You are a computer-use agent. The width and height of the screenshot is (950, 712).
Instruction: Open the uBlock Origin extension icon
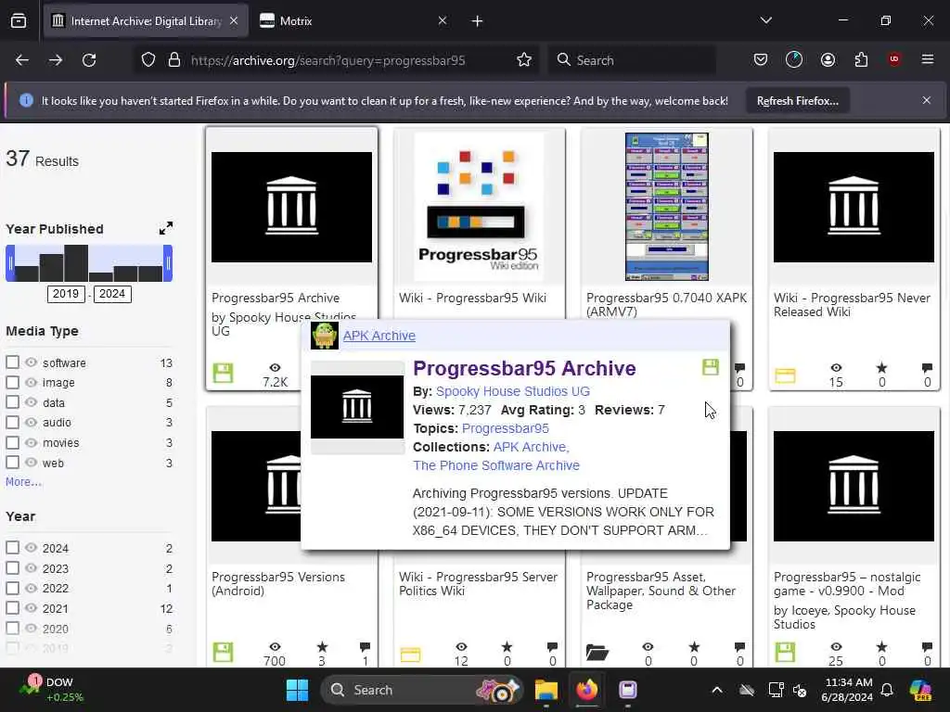pyautogui.click(x=894, y=59)
